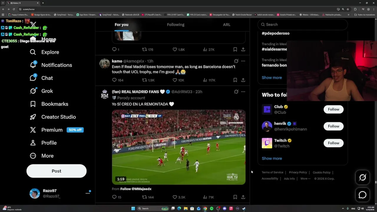377x212 pixels.
Task: Open Notifications in the sidebar
Action: pos(51,65)
